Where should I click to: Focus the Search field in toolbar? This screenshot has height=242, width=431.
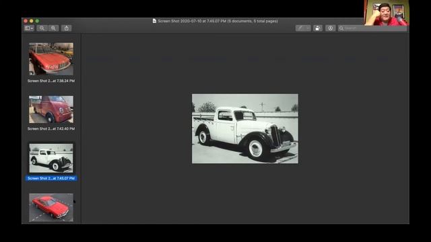(372, 28)
